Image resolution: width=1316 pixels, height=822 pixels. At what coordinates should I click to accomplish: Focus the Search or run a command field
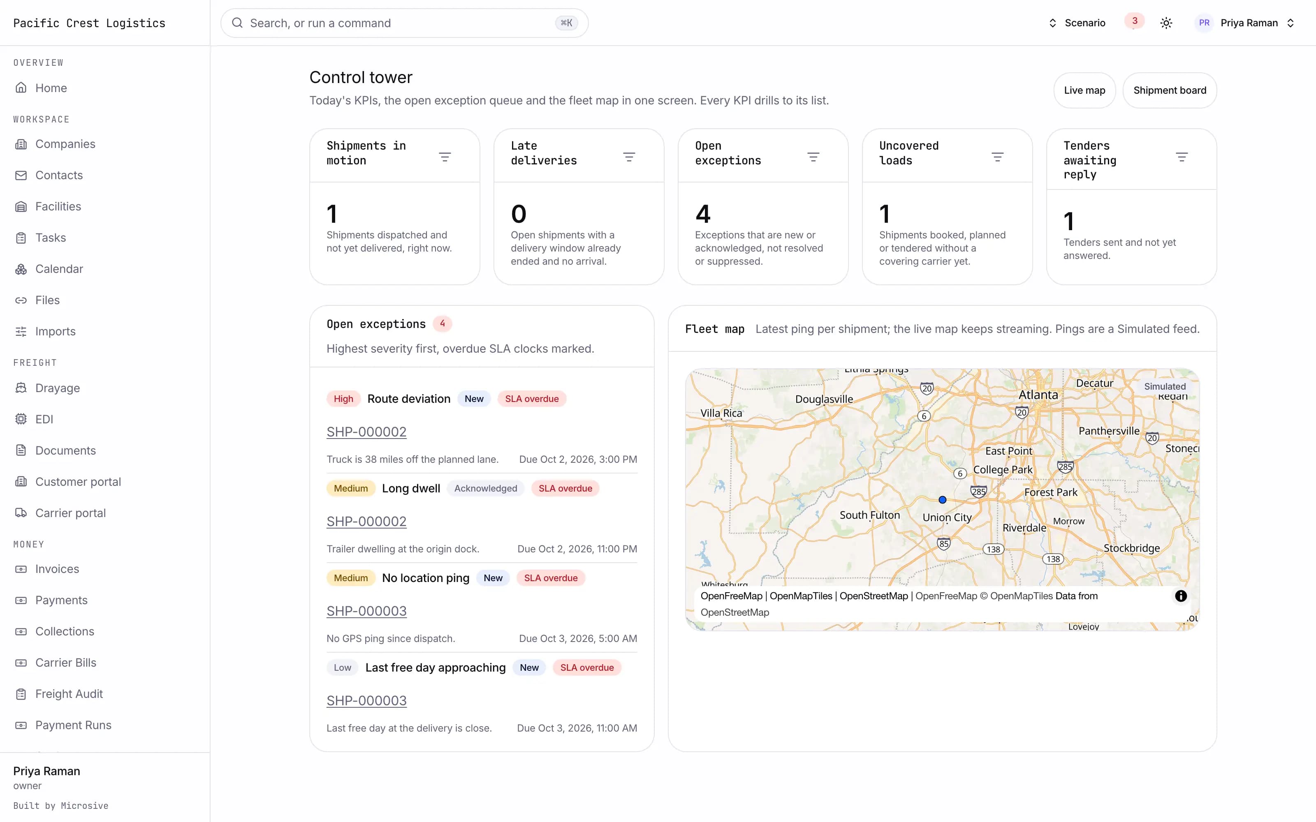coord(404,23)
